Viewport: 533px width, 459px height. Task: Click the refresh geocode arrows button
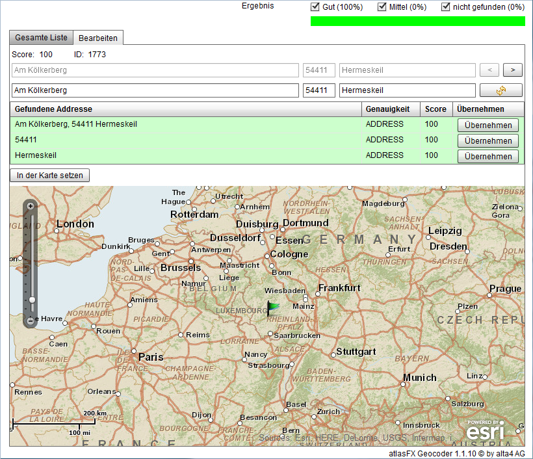[x=500, y=90]
